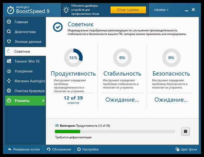The height and width of the screenshot is (157, 204).
Task: Click the Главная target icon in the sidebar
Action: point(9,22)
